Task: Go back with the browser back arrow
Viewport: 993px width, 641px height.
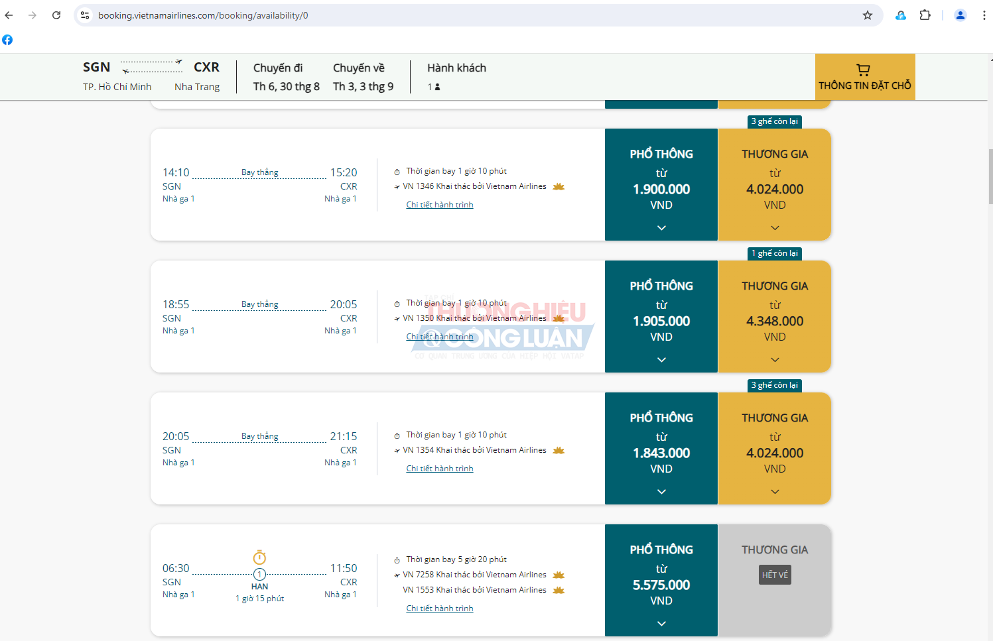Action: pyautogui.click(x=9, y=15)
